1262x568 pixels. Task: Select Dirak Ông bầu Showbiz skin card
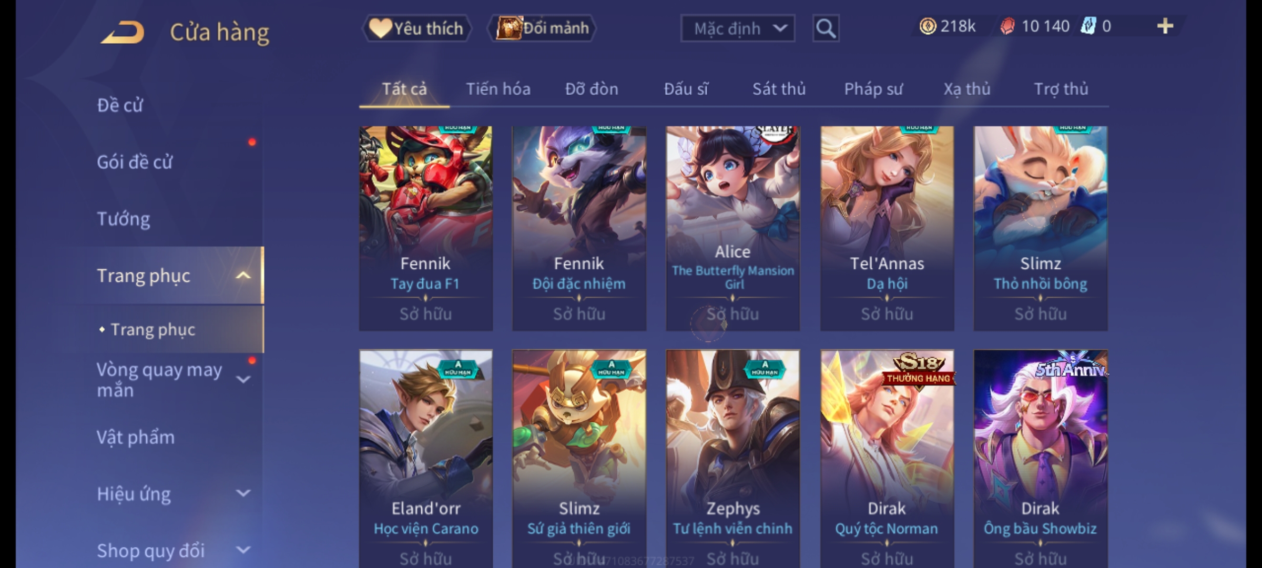(1040, 459)
